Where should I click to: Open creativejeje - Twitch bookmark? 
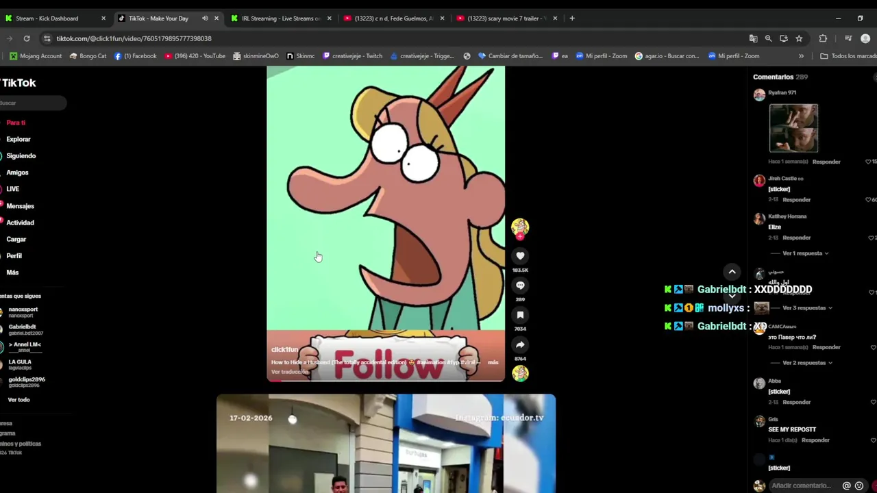point(352,56)
